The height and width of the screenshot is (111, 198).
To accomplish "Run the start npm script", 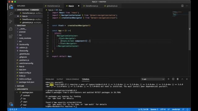I will point(25,102).
